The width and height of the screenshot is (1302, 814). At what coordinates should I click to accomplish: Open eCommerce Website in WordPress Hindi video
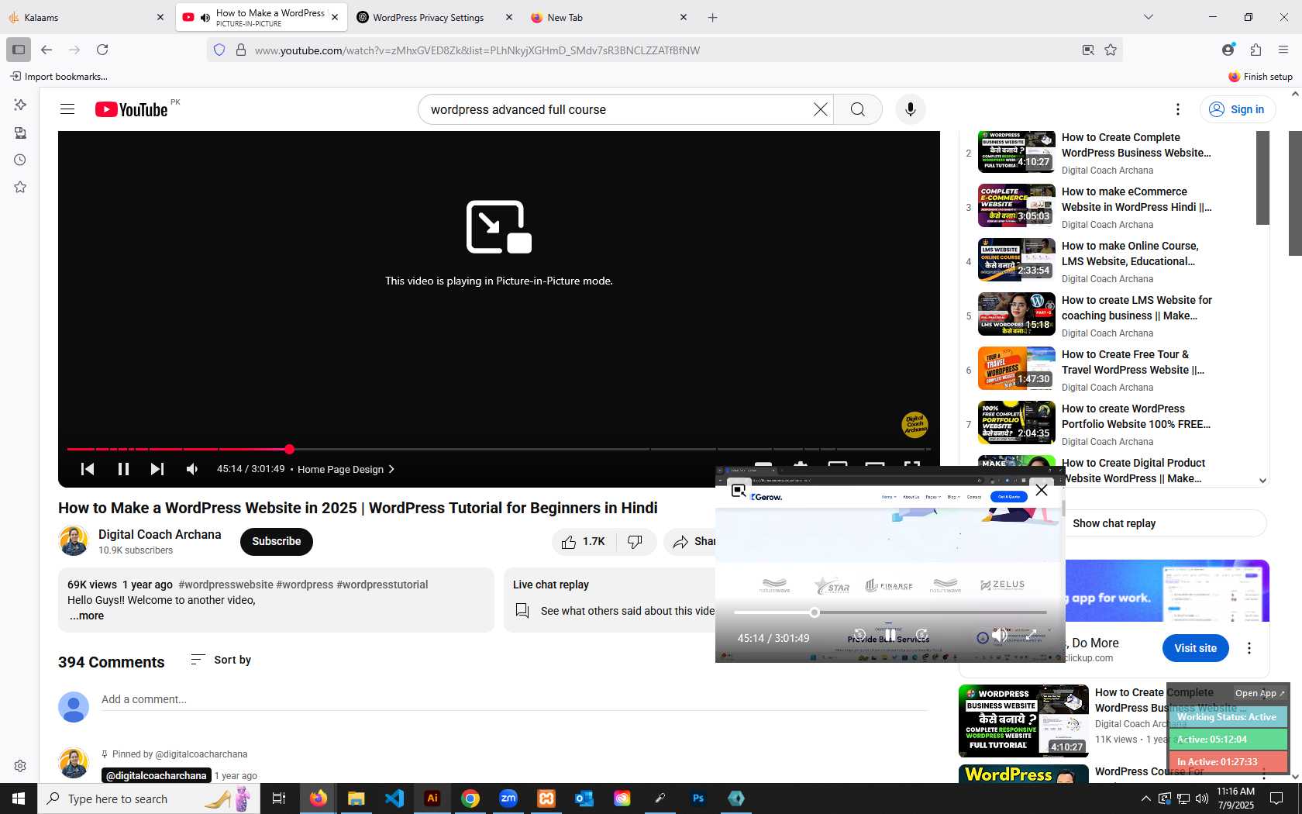[1136, 199]
